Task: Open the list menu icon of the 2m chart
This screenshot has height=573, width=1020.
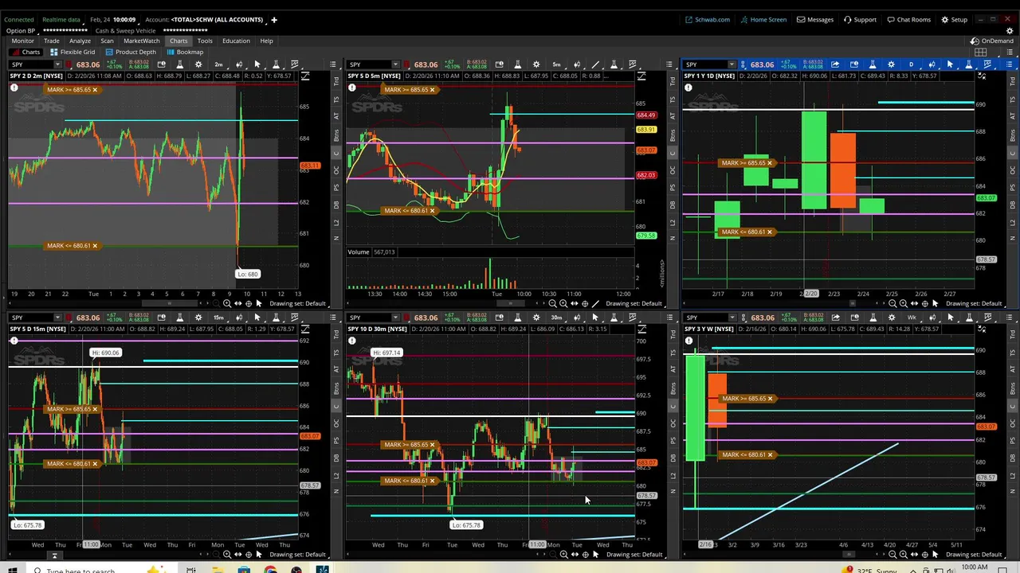Action: (x=332, y=64)
